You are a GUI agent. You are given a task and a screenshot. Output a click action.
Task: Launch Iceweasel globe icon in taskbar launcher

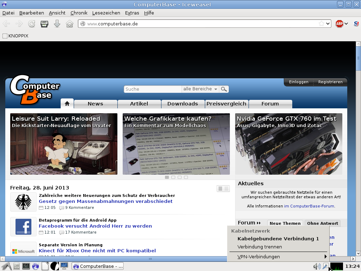pyautogui.click(x=36, y=266)
